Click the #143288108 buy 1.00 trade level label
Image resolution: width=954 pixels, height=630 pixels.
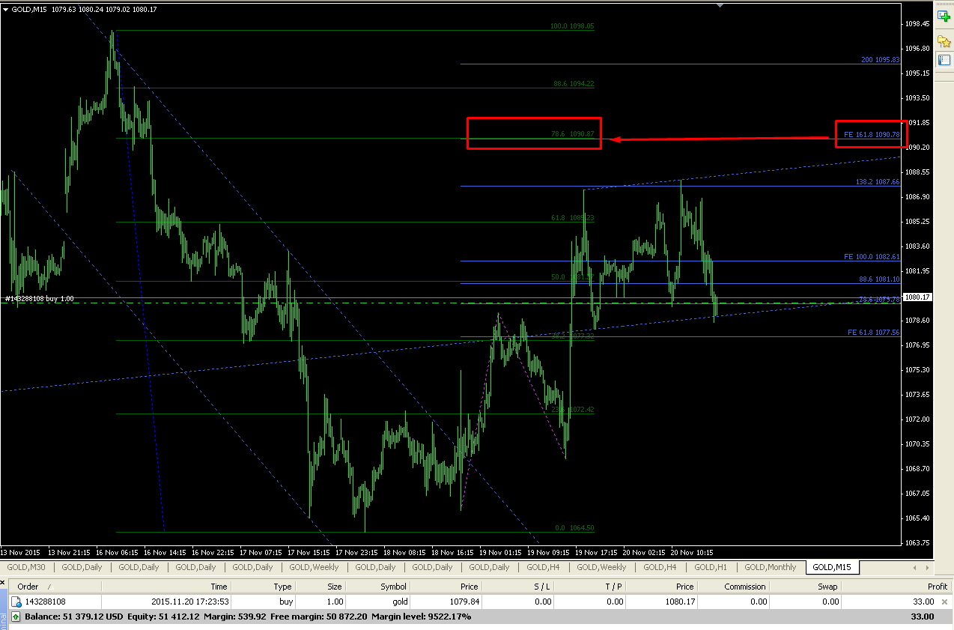pos(40,299)
